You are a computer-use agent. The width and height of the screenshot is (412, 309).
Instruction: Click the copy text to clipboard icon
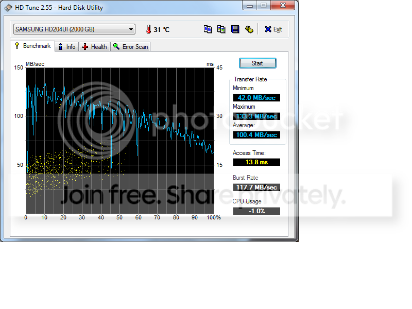[x=208, y=29]
